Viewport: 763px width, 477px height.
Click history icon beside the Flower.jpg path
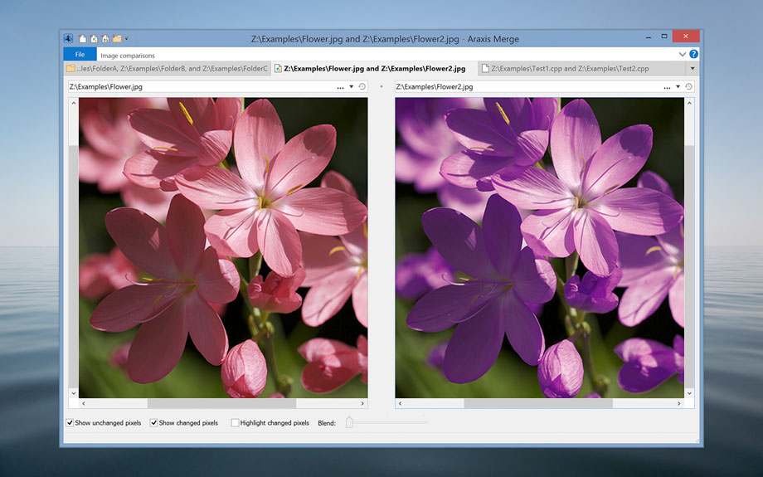pos(362,86)
